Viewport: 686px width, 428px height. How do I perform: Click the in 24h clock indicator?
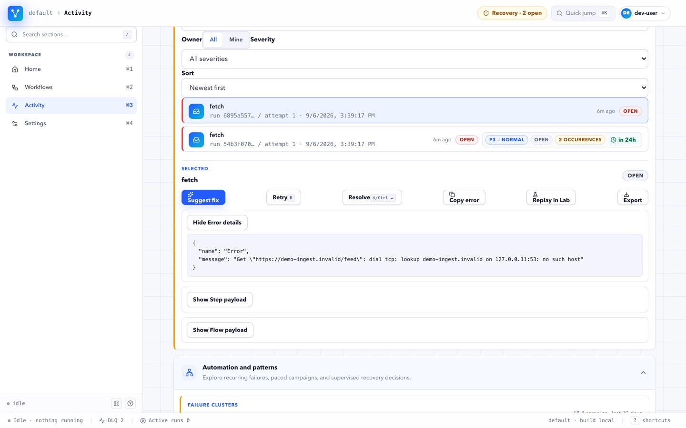[623, 140]
